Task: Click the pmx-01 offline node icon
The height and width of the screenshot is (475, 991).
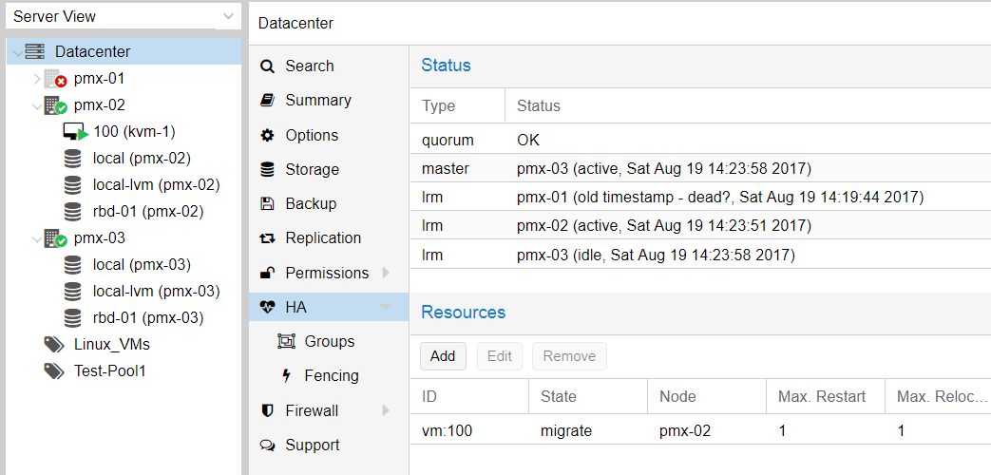Action: (56, 79)
